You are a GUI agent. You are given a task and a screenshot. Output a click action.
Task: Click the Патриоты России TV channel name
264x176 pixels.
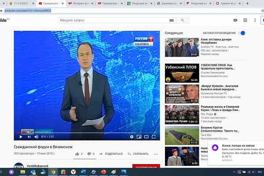pyautogui.click(x=214, y=93)
